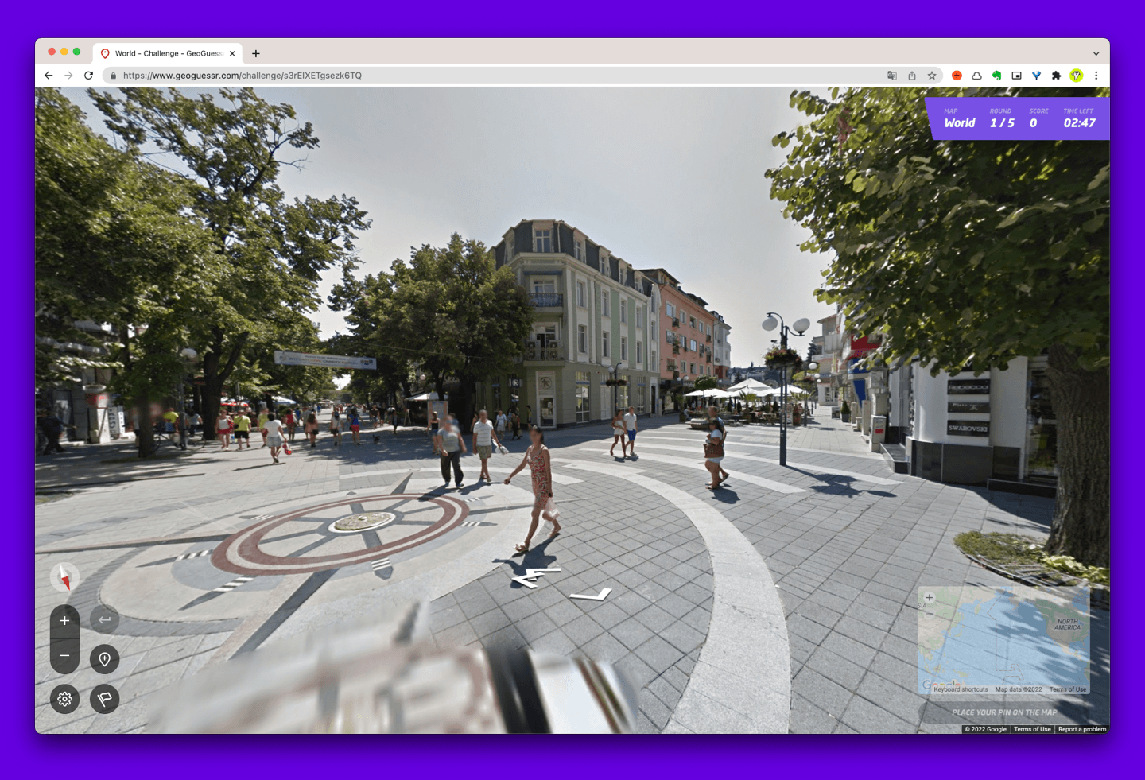Zoom in the street view
The height and width of the screenshot is (780, 1145).
point(64,620)
